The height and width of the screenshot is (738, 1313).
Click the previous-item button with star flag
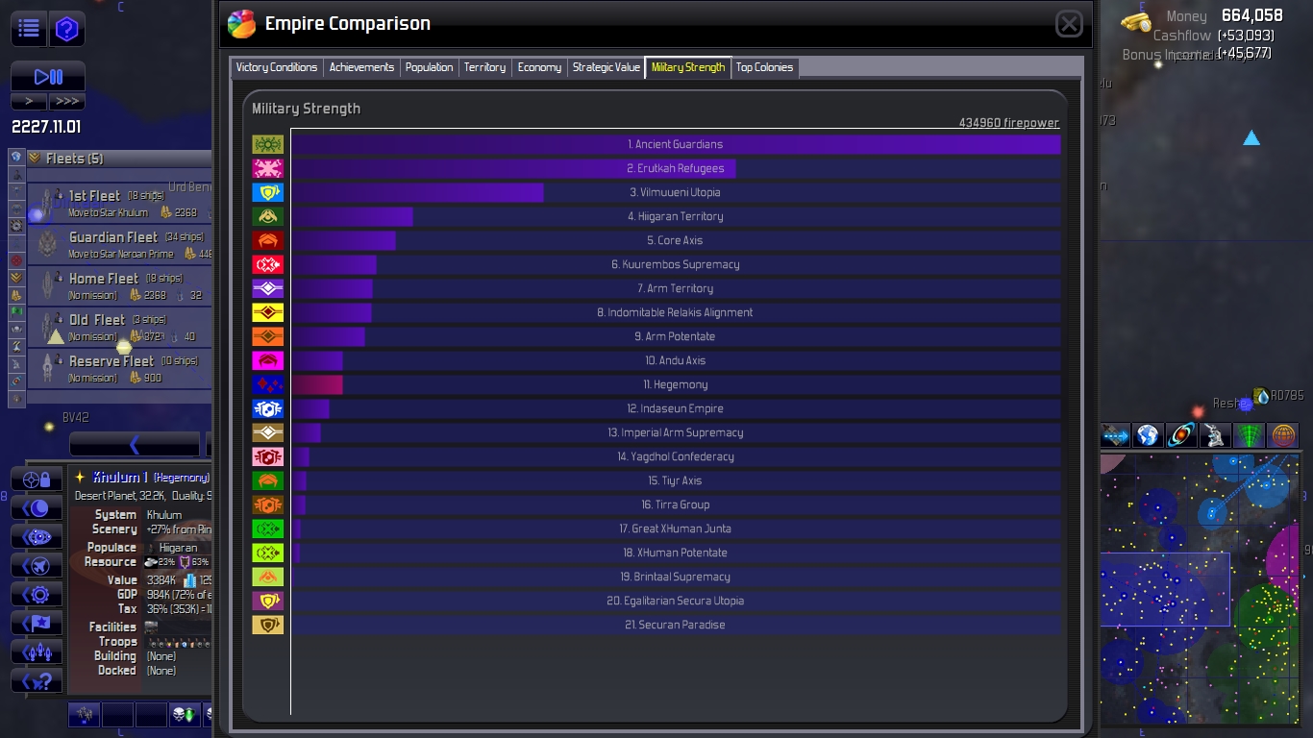point(37,624)
